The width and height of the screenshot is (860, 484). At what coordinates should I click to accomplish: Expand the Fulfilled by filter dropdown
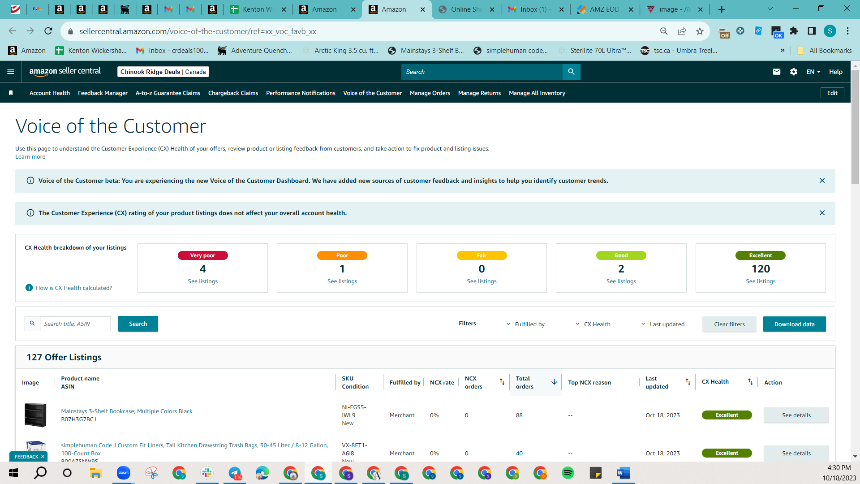click(525, 324)
